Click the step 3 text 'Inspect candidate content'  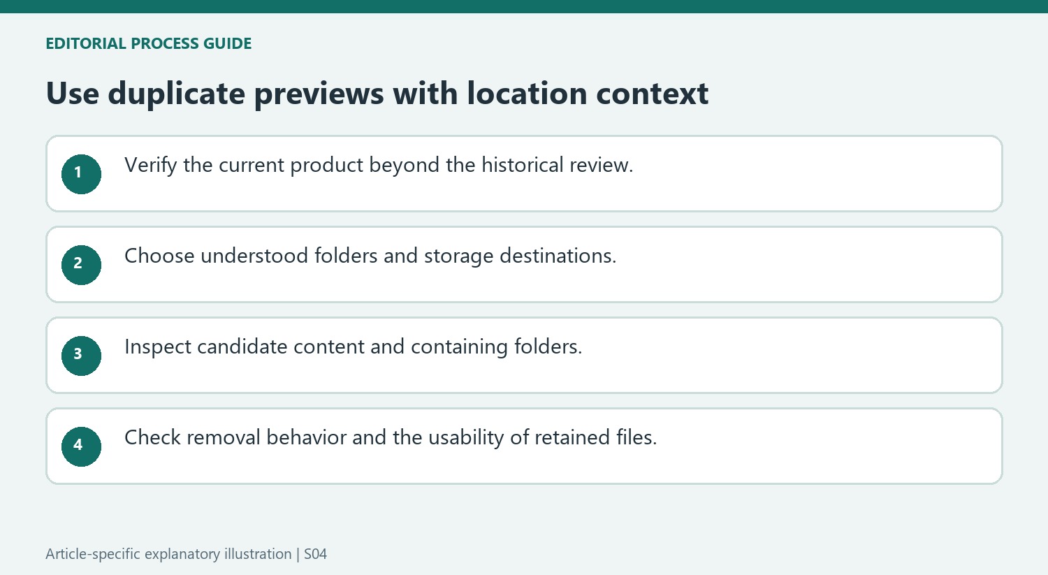(x=245, y=347)
